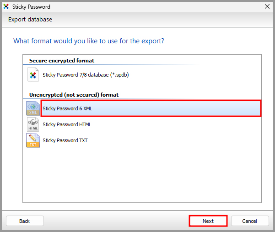Select the "Sticky Password 6 XML" format
The width and height of the screenshot is (275, 232).
coord(67,108)
